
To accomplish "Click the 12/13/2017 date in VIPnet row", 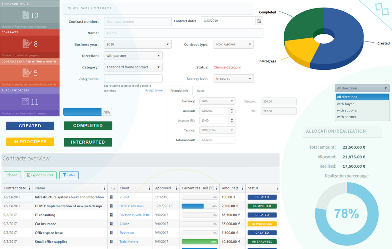I will click(x=12, y=197).
